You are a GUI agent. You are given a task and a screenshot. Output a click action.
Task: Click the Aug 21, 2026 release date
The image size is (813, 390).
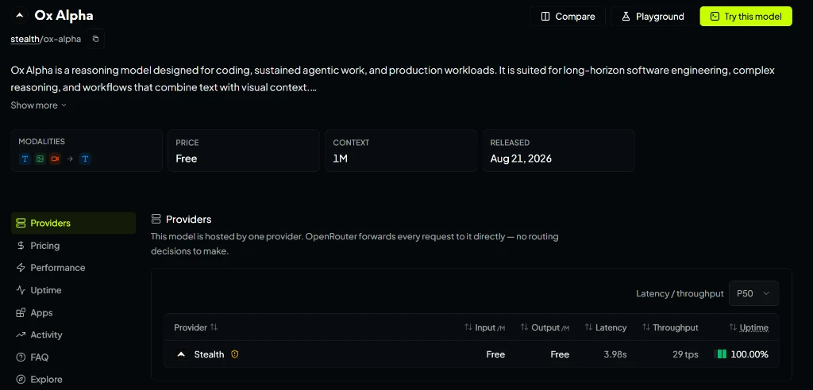(521, 159)
